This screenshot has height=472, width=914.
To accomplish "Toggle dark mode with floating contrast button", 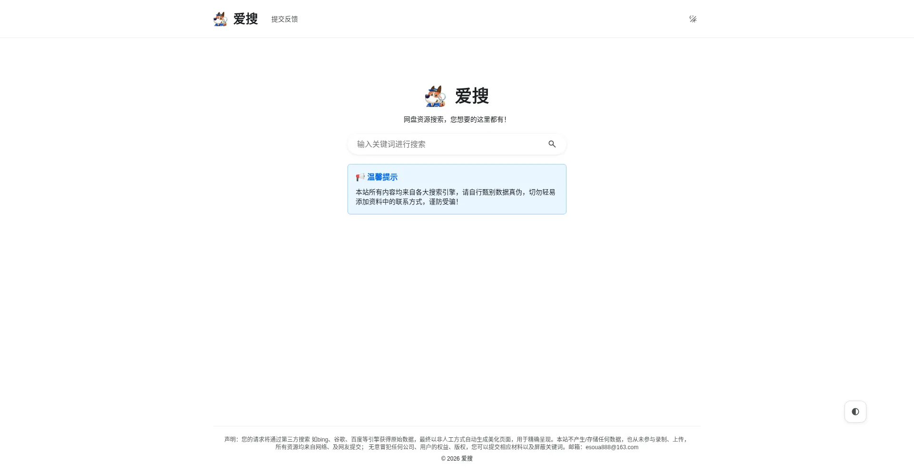I will coord(855,412).
